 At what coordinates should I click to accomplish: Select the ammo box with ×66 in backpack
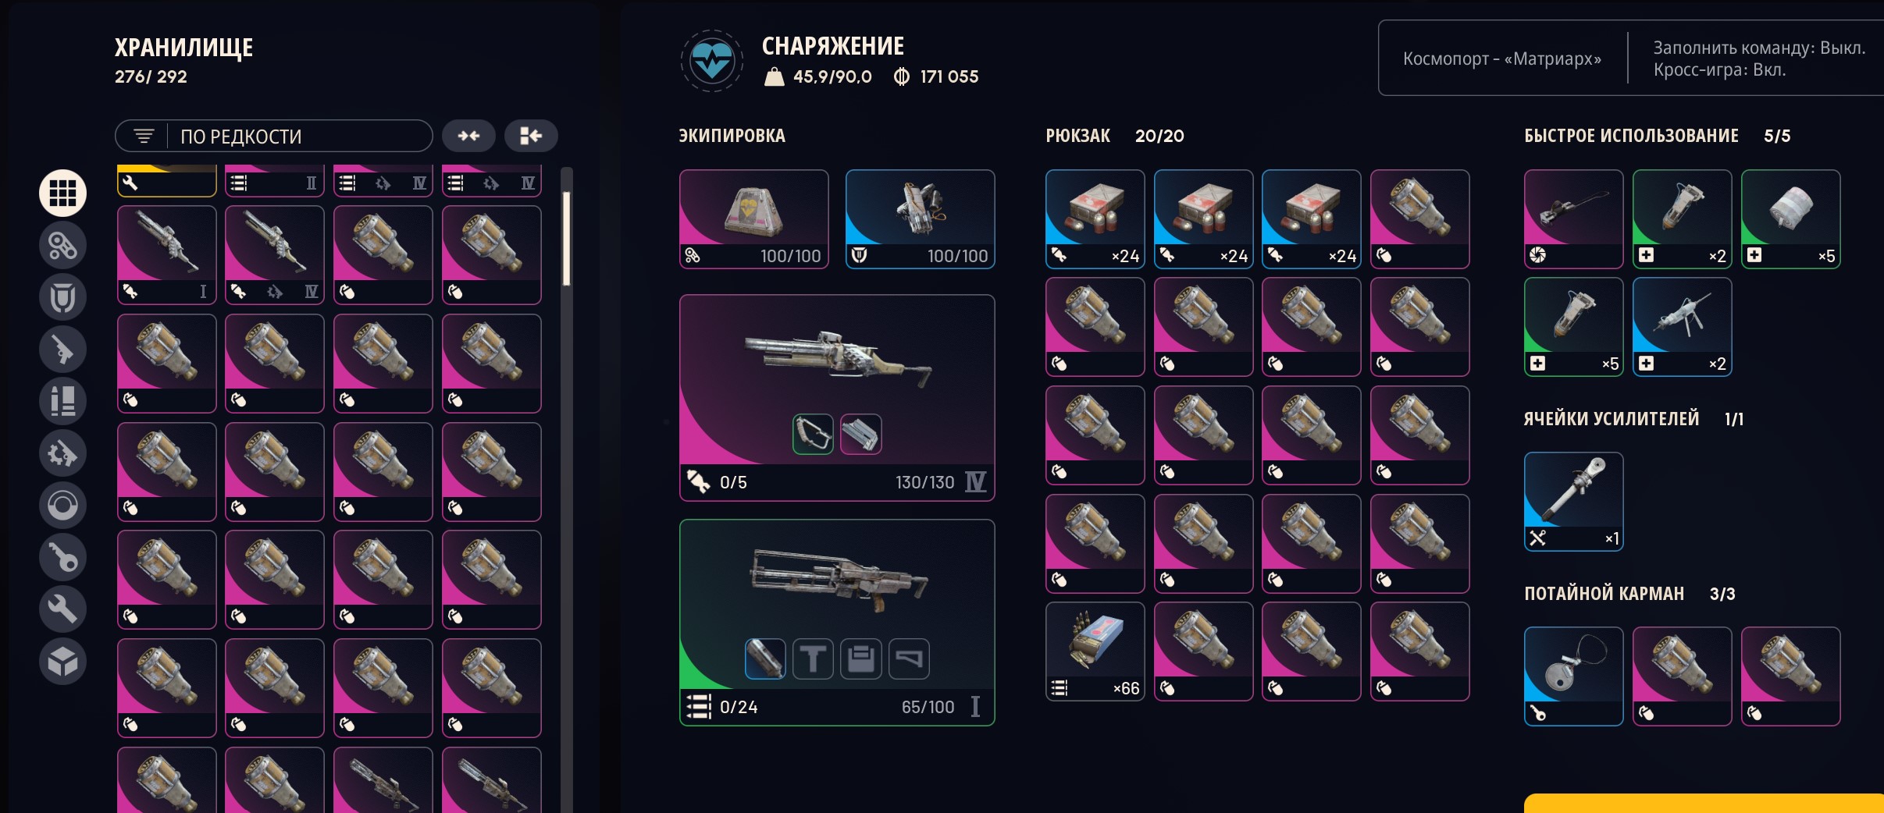[x=1095, y=651]
